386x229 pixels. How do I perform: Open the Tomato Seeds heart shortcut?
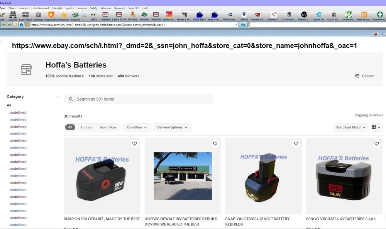point(258,16)
